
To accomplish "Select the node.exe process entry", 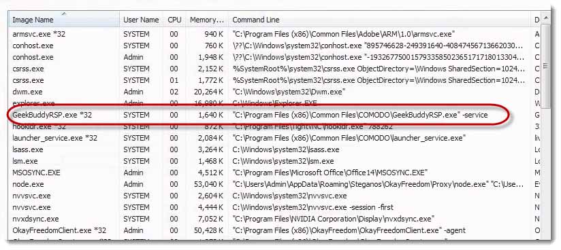I will [x=270, y=184].
